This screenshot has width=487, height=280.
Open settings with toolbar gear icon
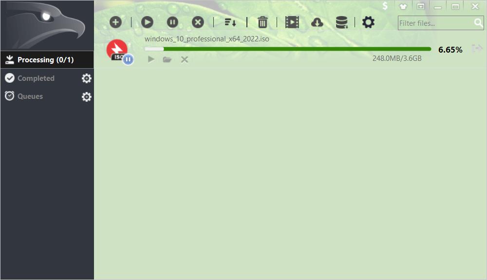tap(368, 22)
